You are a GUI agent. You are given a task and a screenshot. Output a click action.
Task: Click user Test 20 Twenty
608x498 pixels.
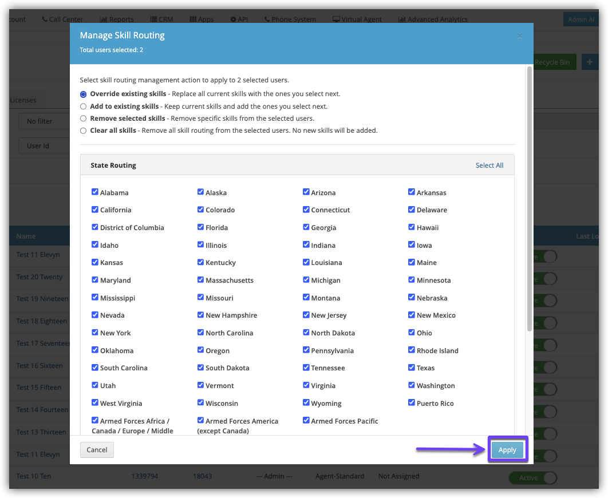(x=39, y=276)
